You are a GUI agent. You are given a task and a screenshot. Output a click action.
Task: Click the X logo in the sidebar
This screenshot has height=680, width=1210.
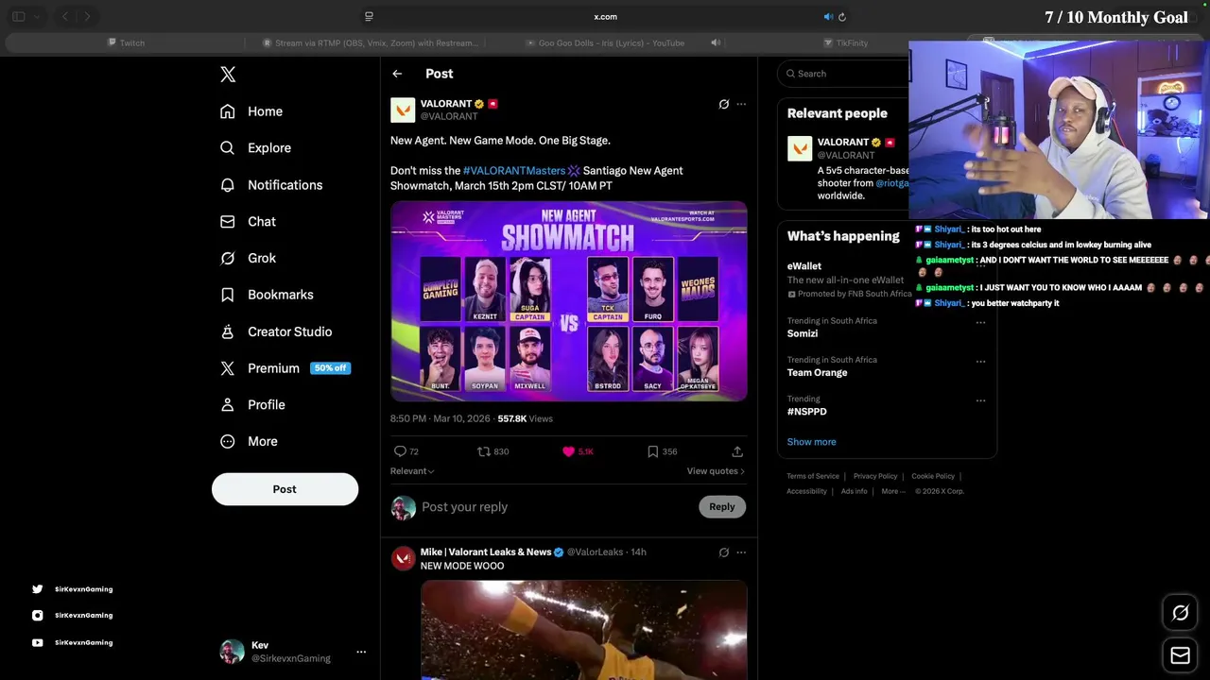228,75
